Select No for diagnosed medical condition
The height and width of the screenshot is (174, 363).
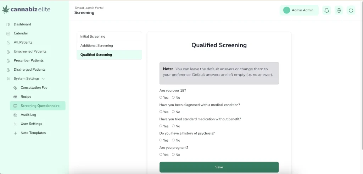coord(173,112)
